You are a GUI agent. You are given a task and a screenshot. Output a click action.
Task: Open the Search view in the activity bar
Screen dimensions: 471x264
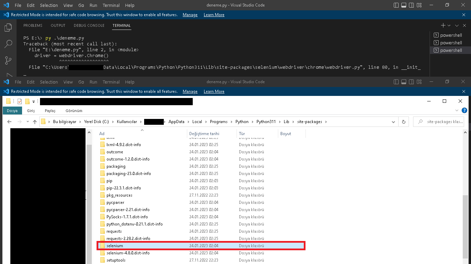[x=8, y=44]
